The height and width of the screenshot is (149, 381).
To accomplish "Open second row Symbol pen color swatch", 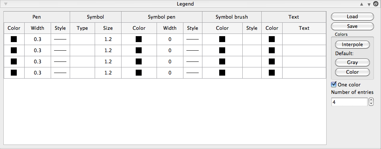I will [x=139, y=50].
